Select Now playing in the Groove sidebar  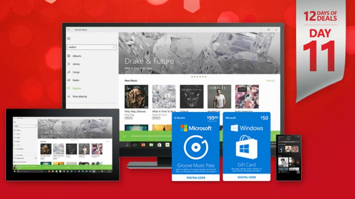pos(80,96)
